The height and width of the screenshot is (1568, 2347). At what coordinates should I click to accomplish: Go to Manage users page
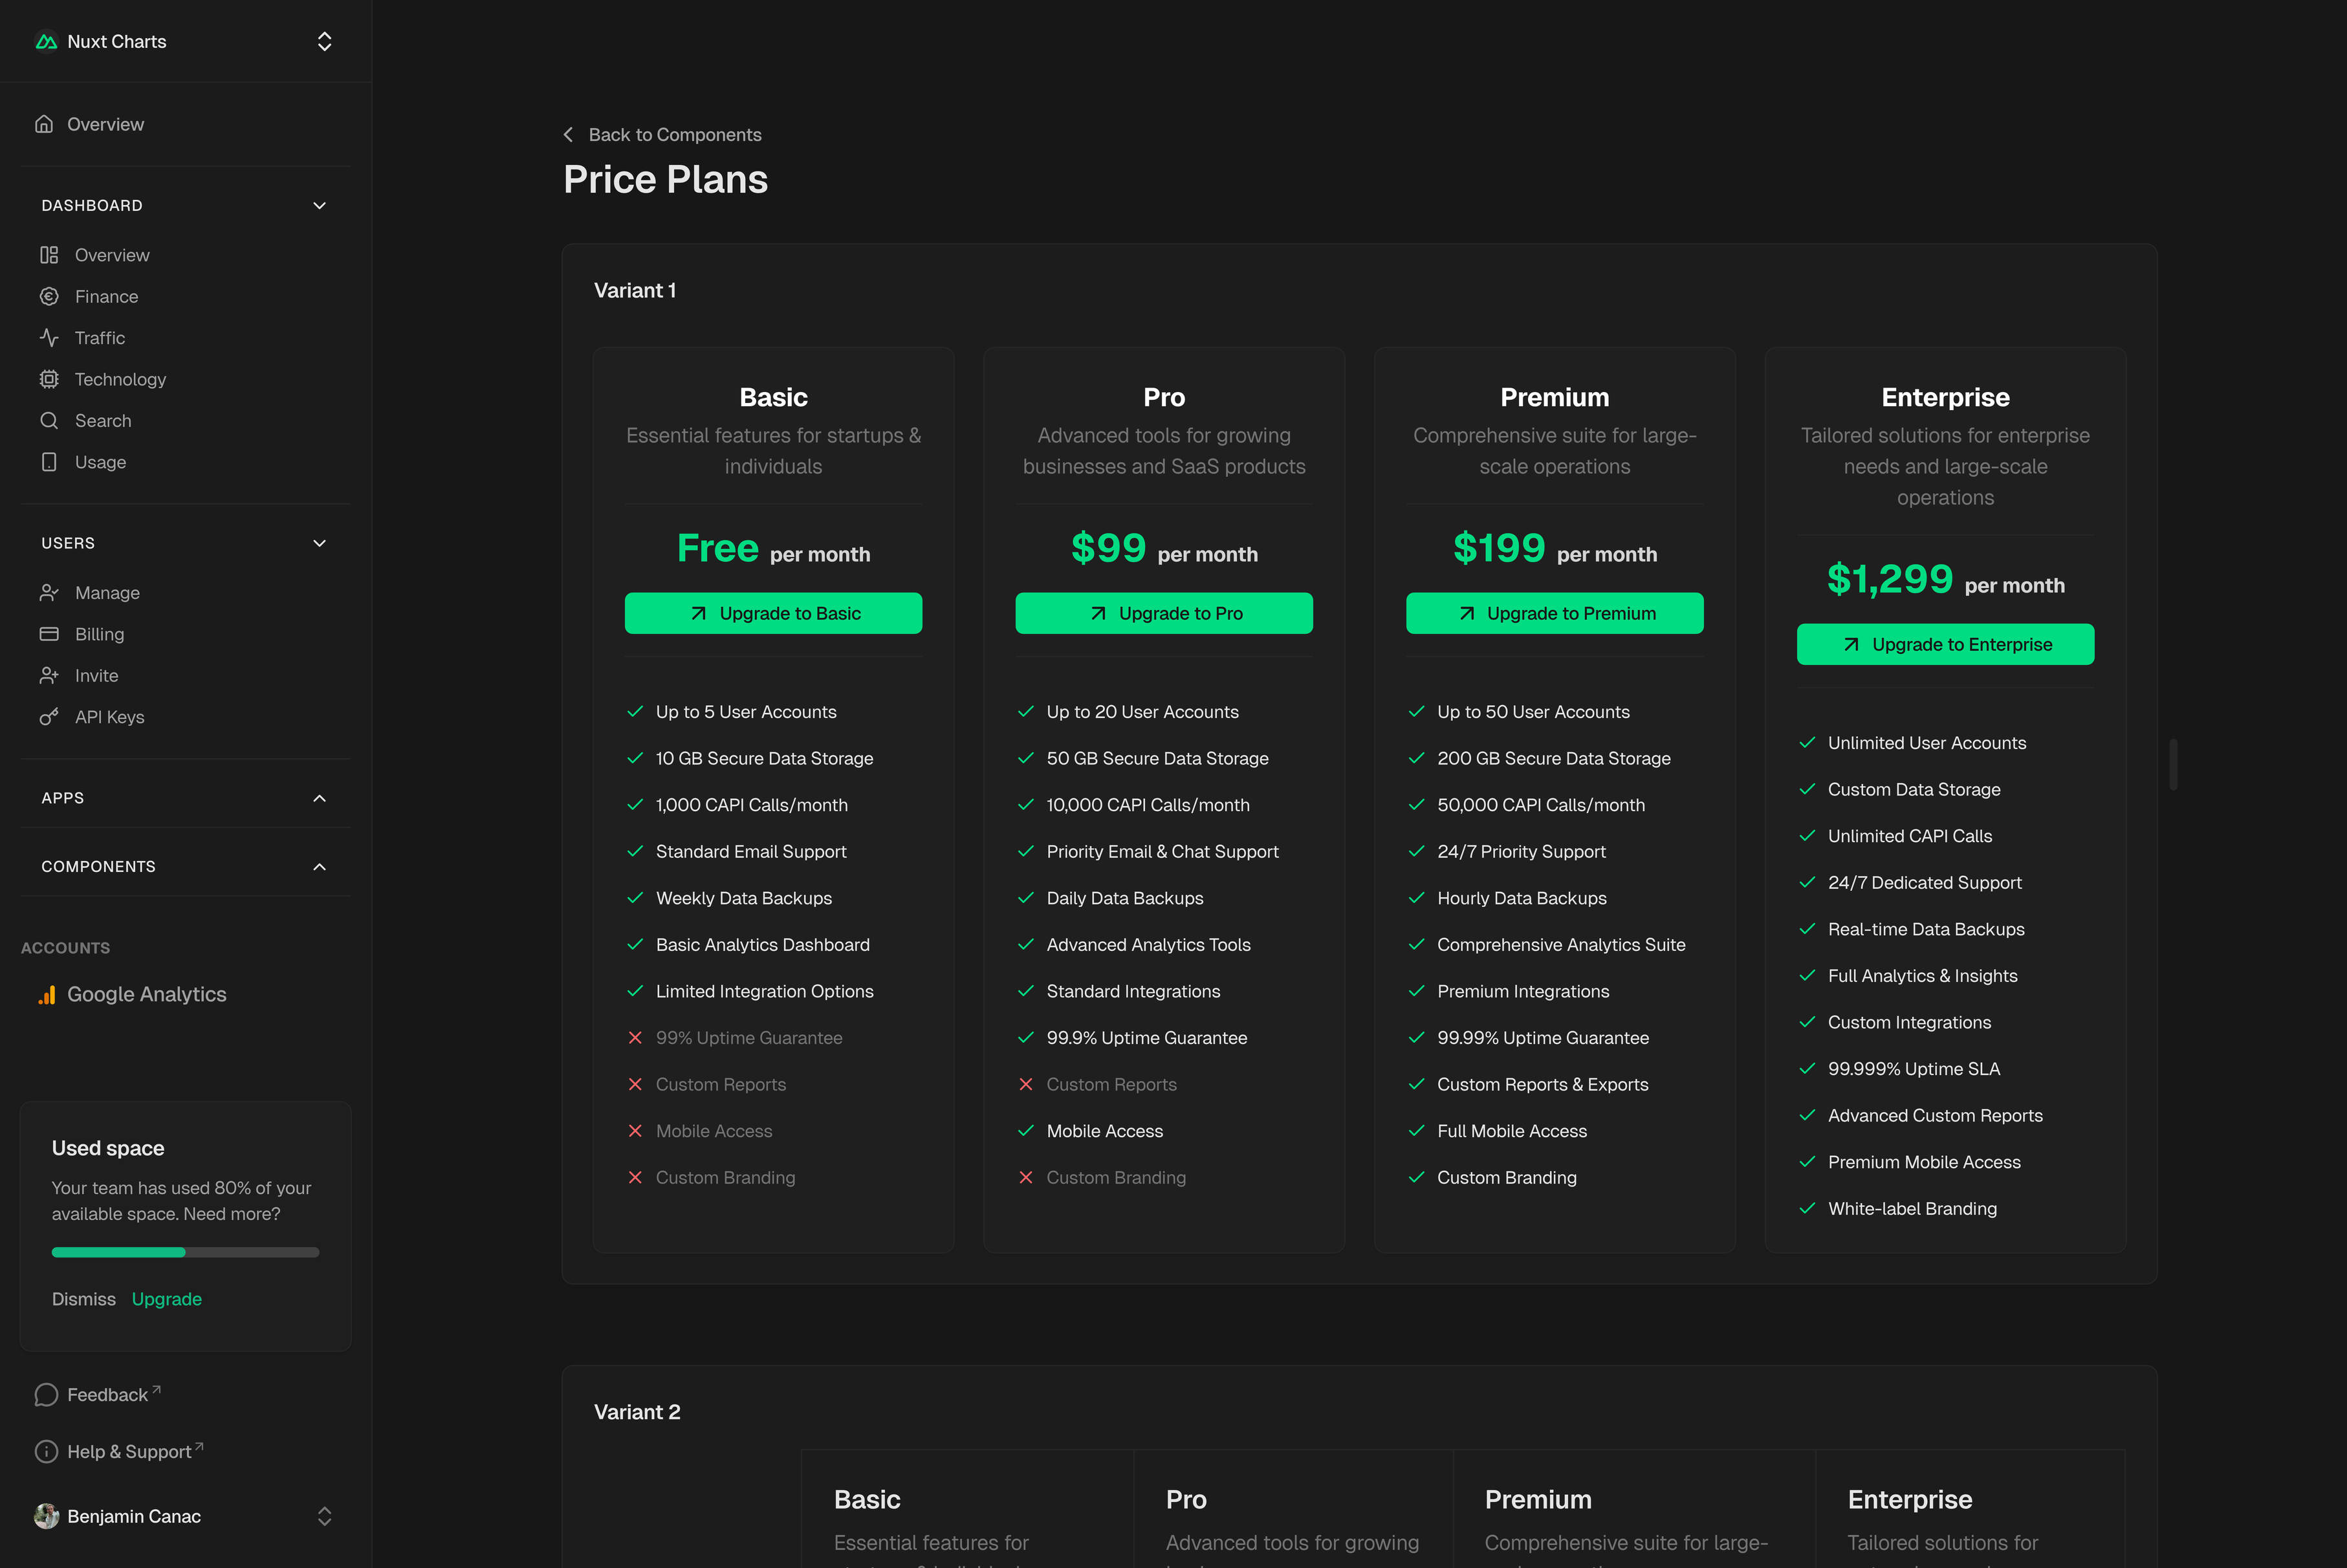[107, 593]
